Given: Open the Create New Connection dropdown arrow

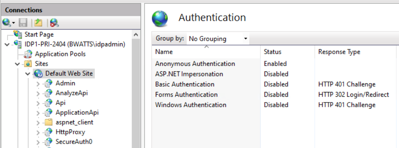Looking at the screenshot, I should (x=13, y=23).
